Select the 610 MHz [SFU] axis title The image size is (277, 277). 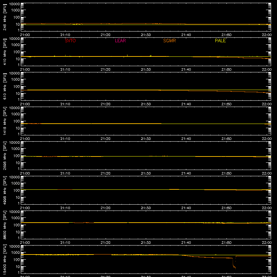(x=5, y=86)
